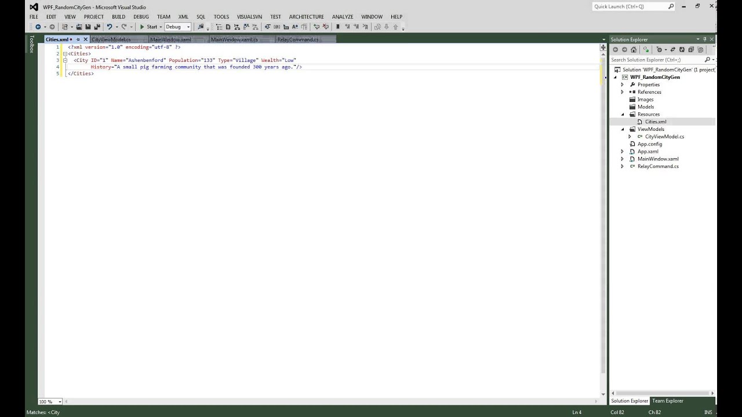This screenshot has width=742, height=417.
Task: Select the Models folder
Action: 645,107
